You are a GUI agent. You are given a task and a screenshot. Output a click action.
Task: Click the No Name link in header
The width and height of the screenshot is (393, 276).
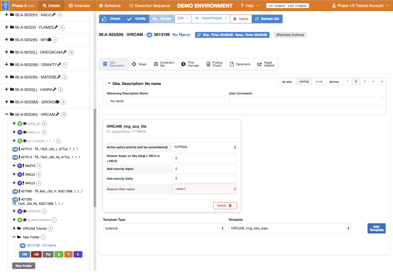click(181, 35)
